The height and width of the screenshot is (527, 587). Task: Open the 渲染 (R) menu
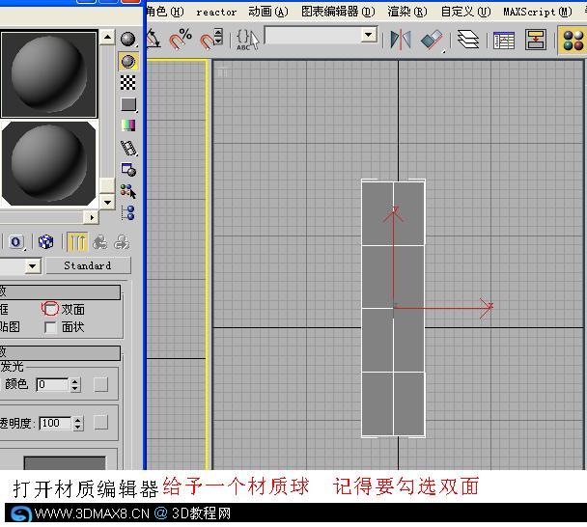pos(406,12)
